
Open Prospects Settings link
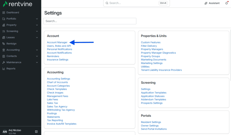click(152, 103)
